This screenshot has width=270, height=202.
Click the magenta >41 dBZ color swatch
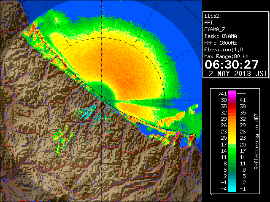(x=232, y=93)
